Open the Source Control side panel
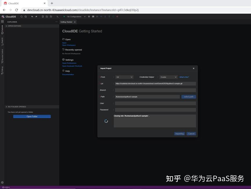 click(x=2, y=56)
